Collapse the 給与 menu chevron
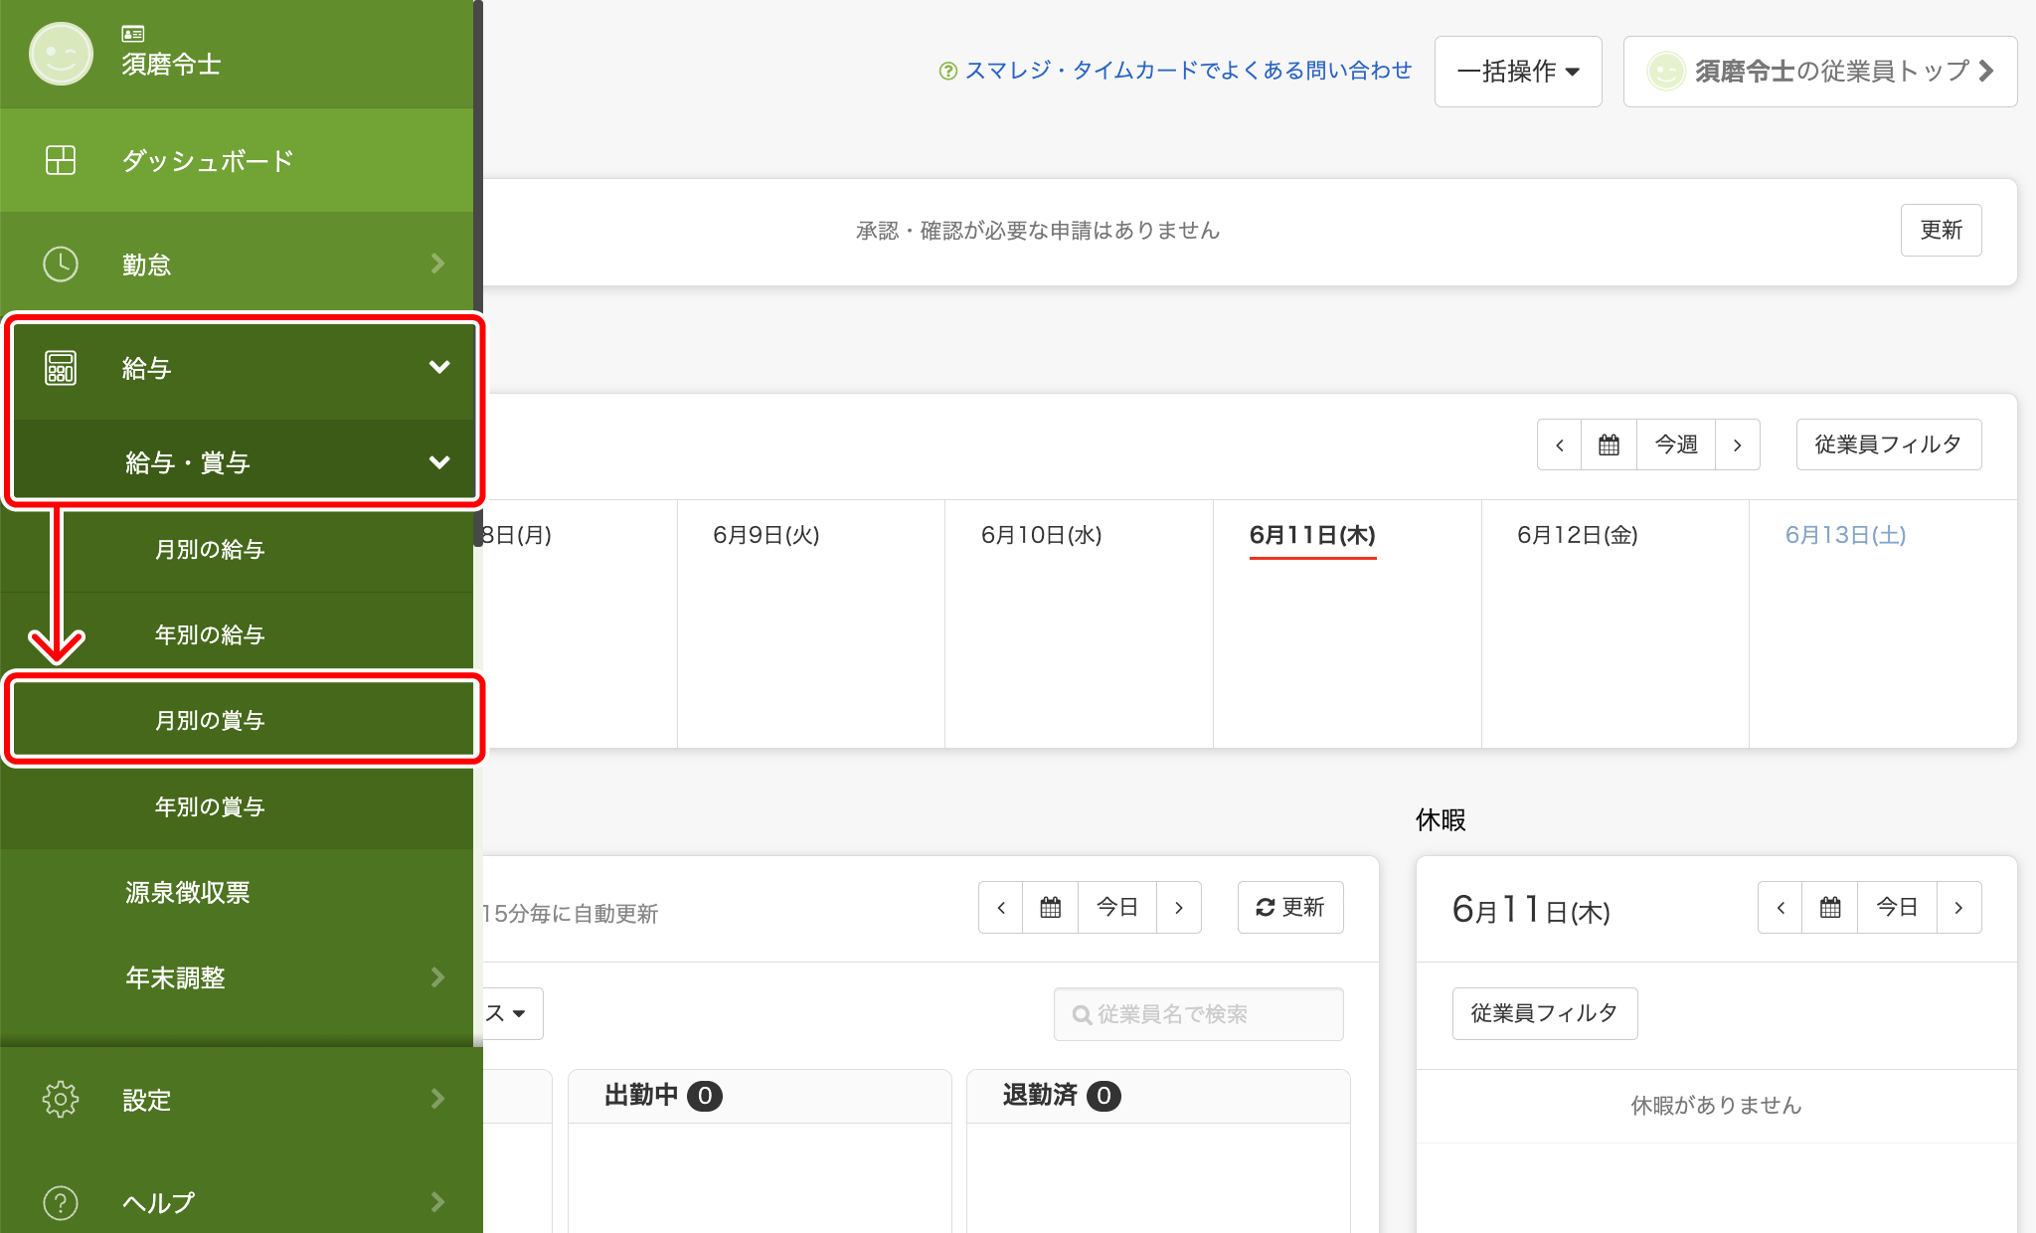 438,367
